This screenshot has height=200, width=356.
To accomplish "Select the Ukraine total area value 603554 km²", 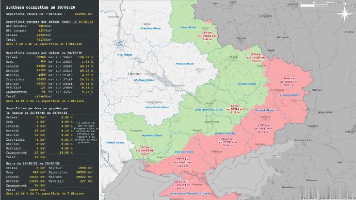I will click(x=83, y=14).
